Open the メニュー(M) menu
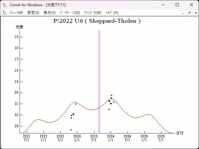 (16, 13)
